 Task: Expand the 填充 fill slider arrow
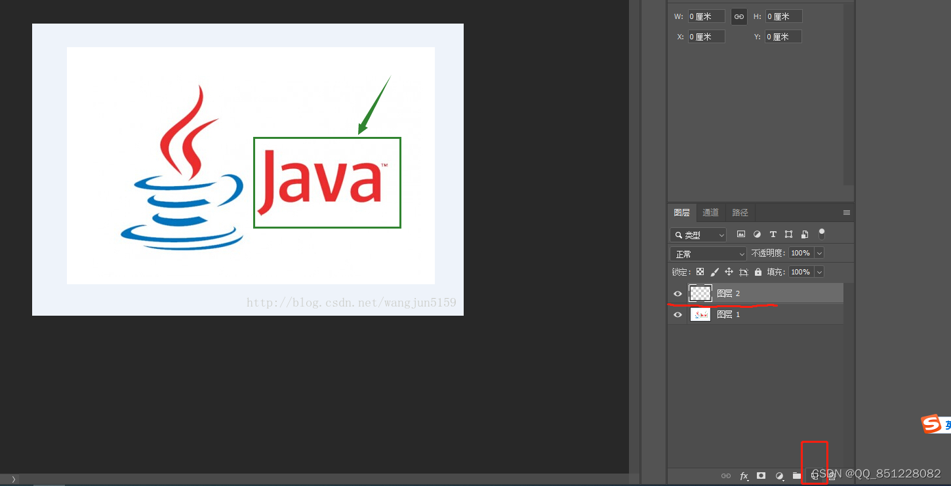coord(819,272)
